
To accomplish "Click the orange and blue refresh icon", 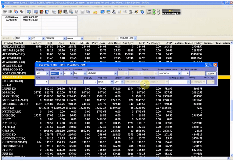I will click(16, 12).
